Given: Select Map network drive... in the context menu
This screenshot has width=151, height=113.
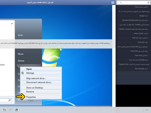Looking at the screenshot, I should (x=41, y=78).
